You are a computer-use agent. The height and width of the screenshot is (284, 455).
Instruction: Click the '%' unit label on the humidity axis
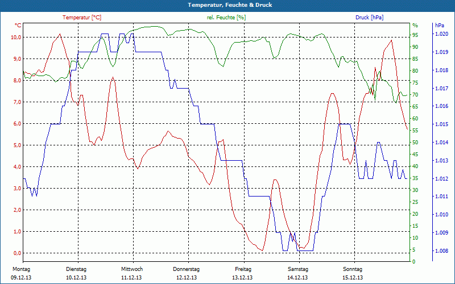coord(415,26)
